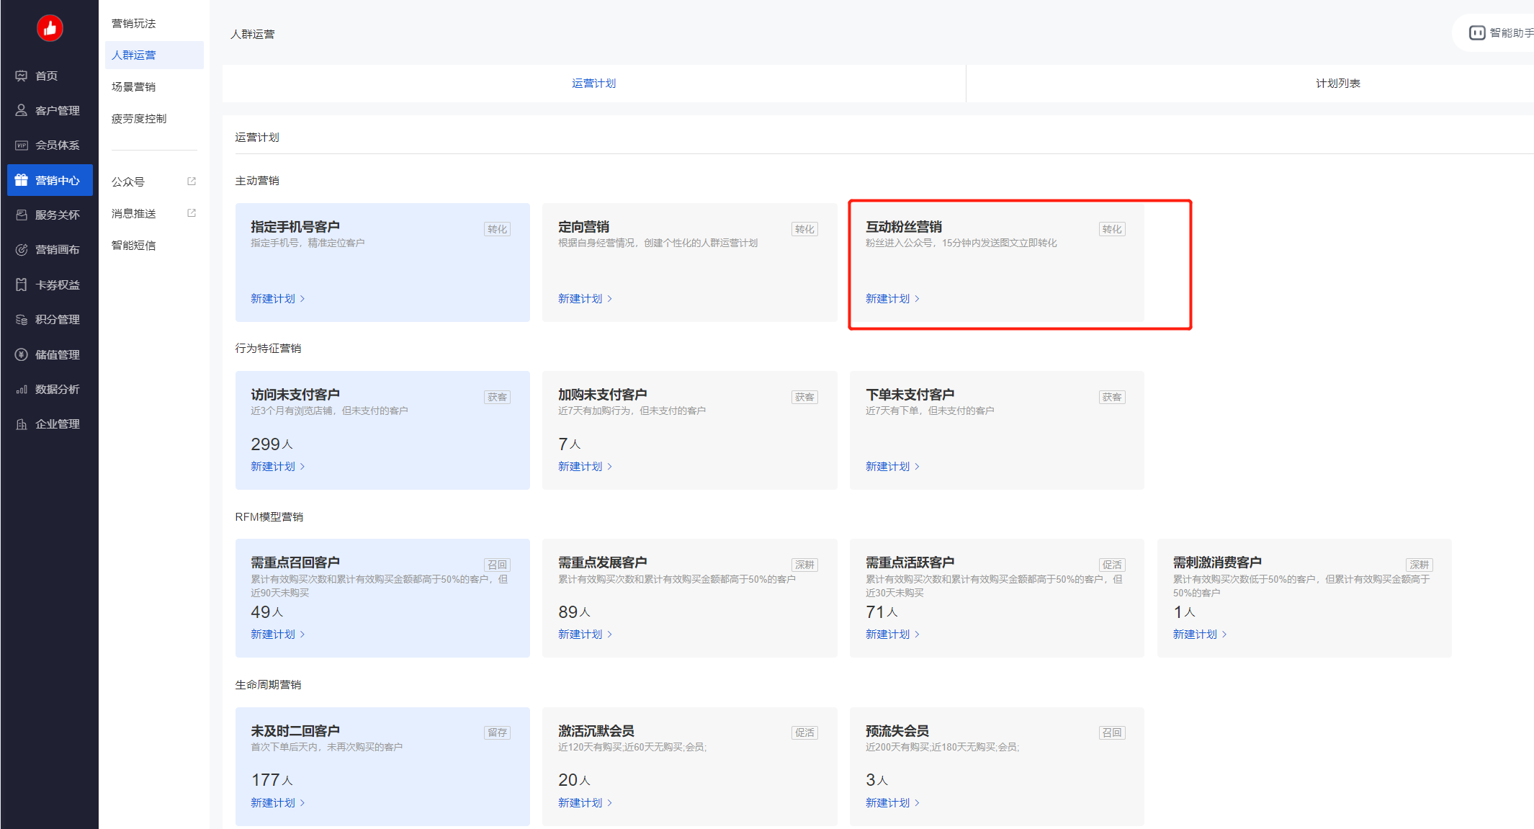Click 新建计划 under 指定手机号客户
The height and width of the screenshot is (829, 1534).
pyautogui.click(x=277, y=298)
